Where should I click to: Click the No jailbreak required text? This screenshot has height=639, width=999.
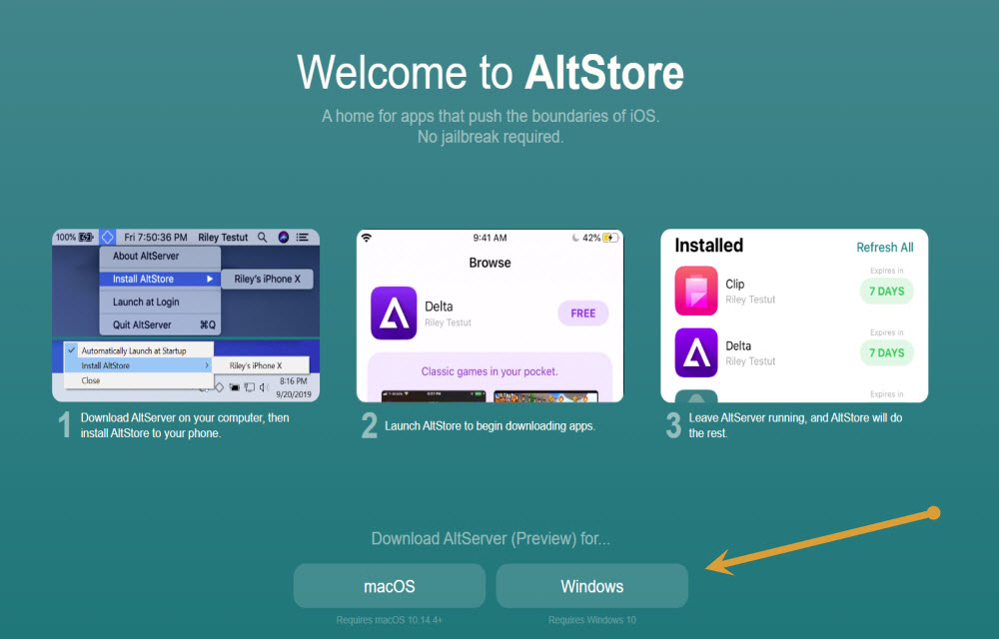[490, 137]
